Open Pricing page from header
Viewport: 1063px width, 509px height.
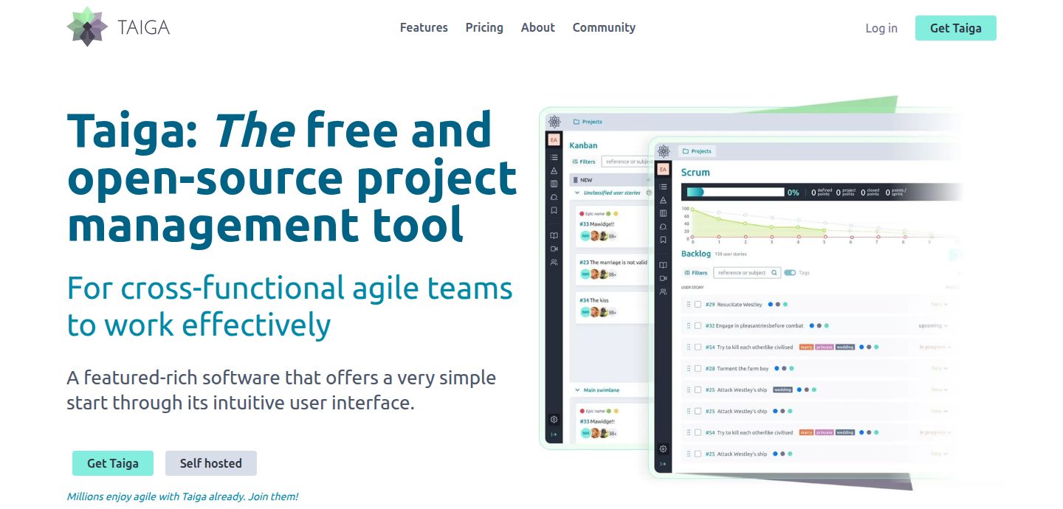pyautogui.click(x=484, y=27)
